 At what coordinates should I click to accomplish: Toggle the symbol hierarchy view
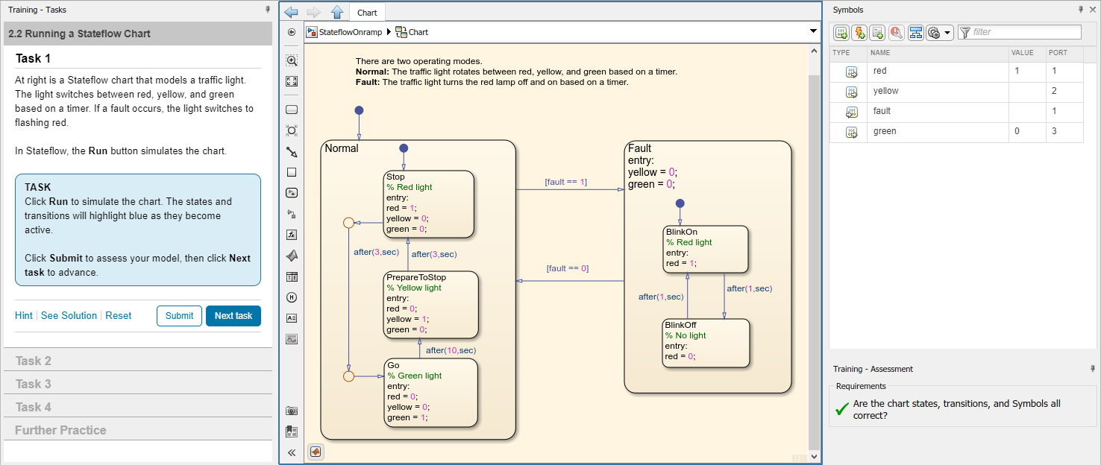tap(915, 33)
